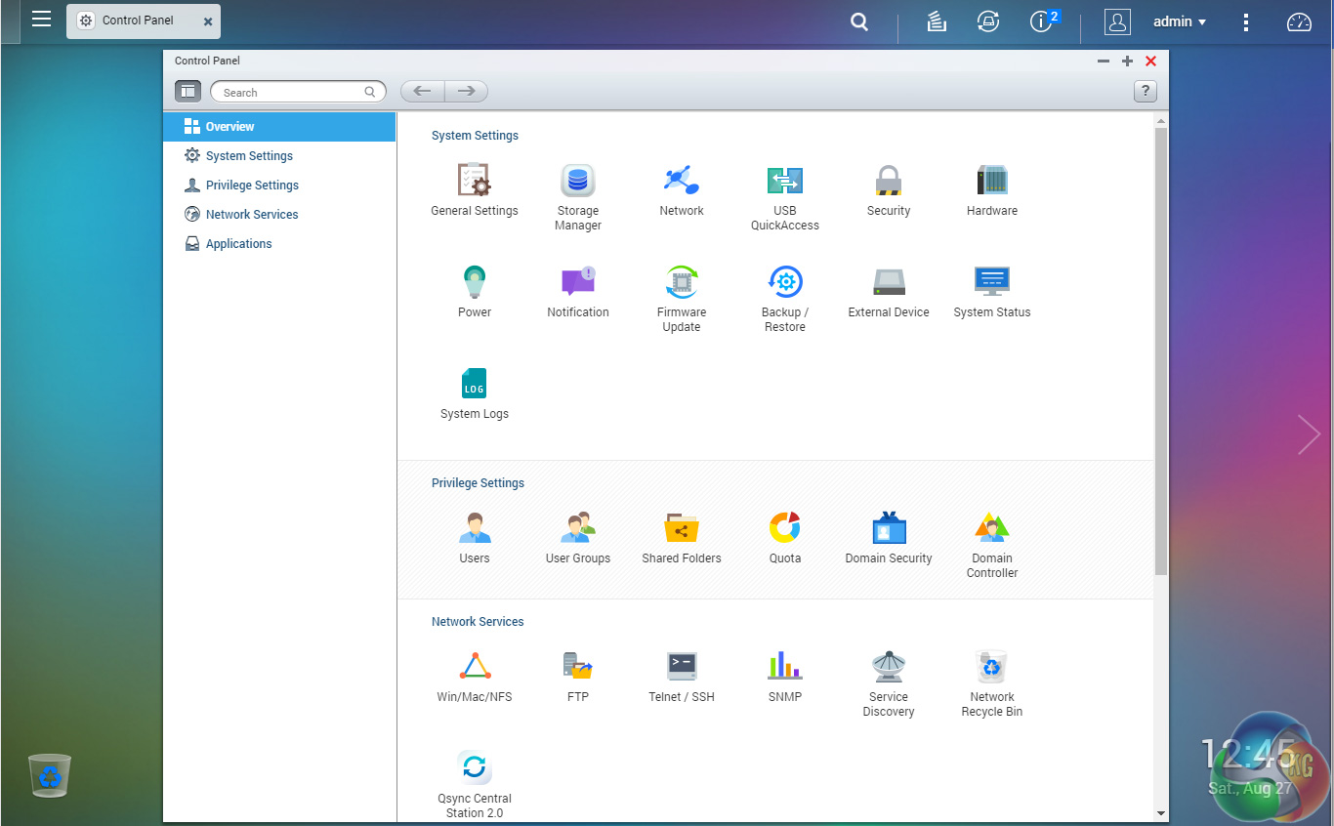The width and height of the screenshot is (1334, 826).
Task: Open the main hamburger menu
Action: 41,20
